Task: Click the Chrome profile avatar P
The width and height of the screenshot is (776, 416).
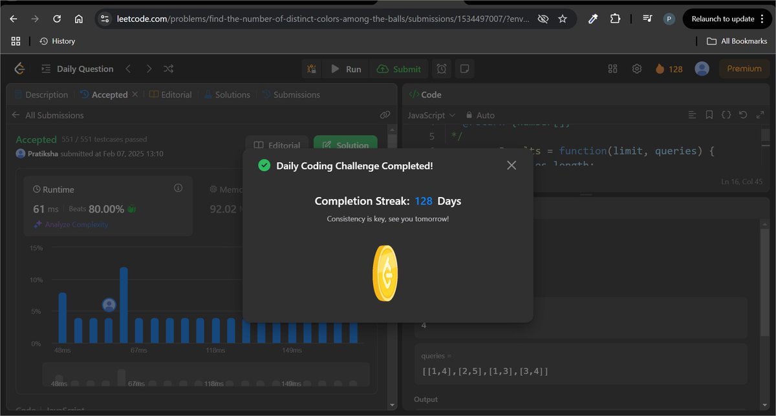Action: pyautogui.click(x=669, y=19)
